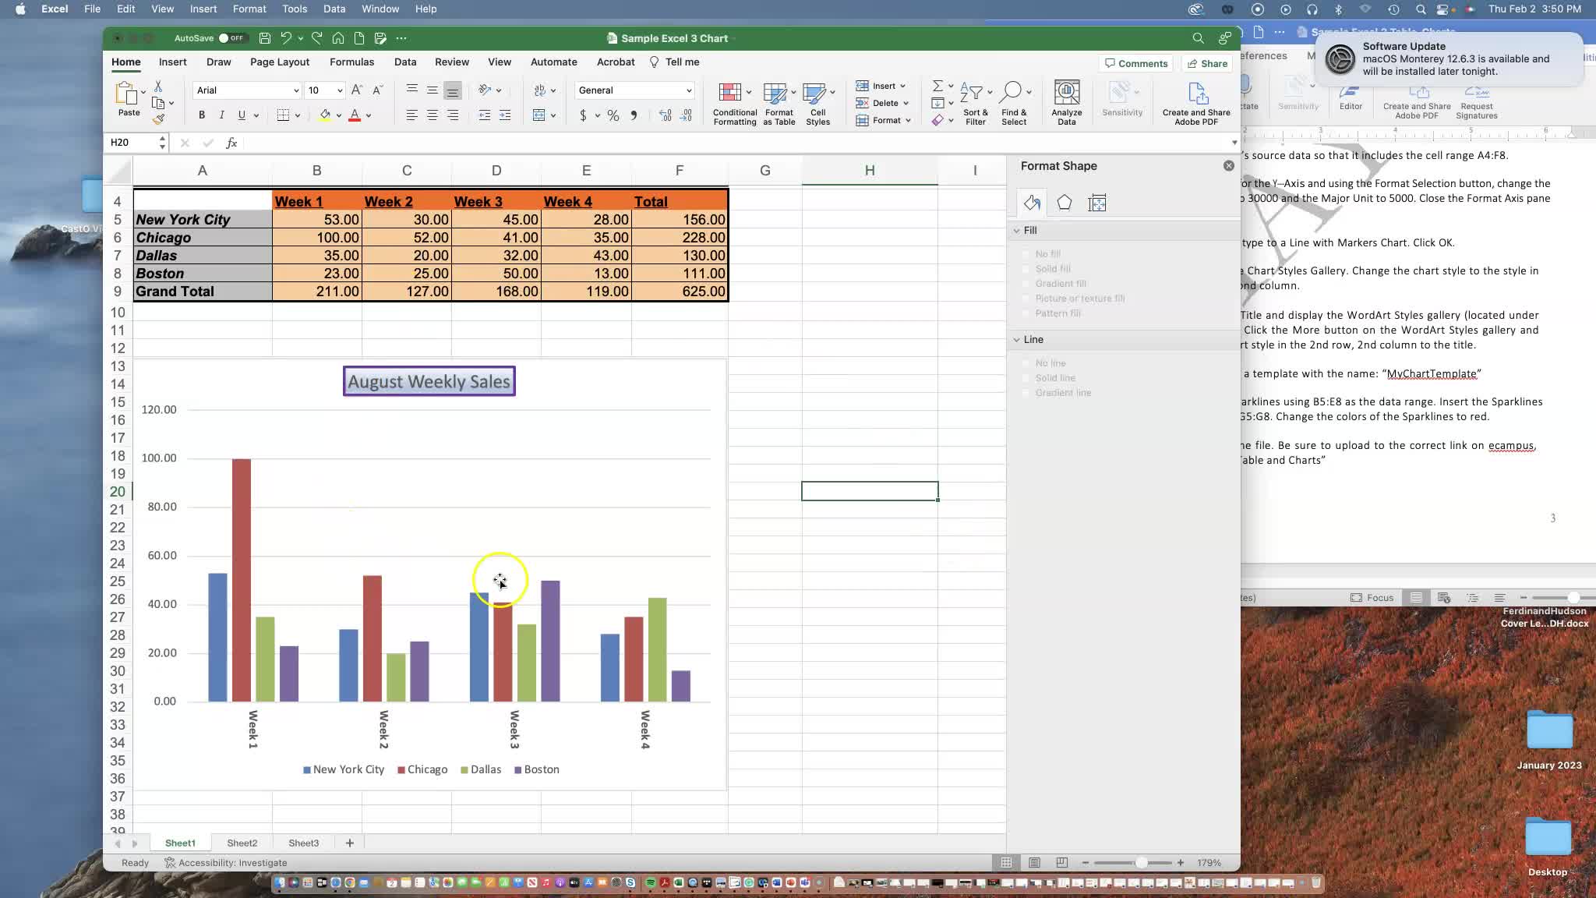Open Size & Properties tab in Format Shape
Screen dimensions: 1596x898
[x=1097, y=203]
